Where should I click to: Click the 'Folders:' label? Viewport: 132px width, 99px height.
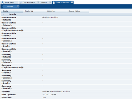pos(6,92)
